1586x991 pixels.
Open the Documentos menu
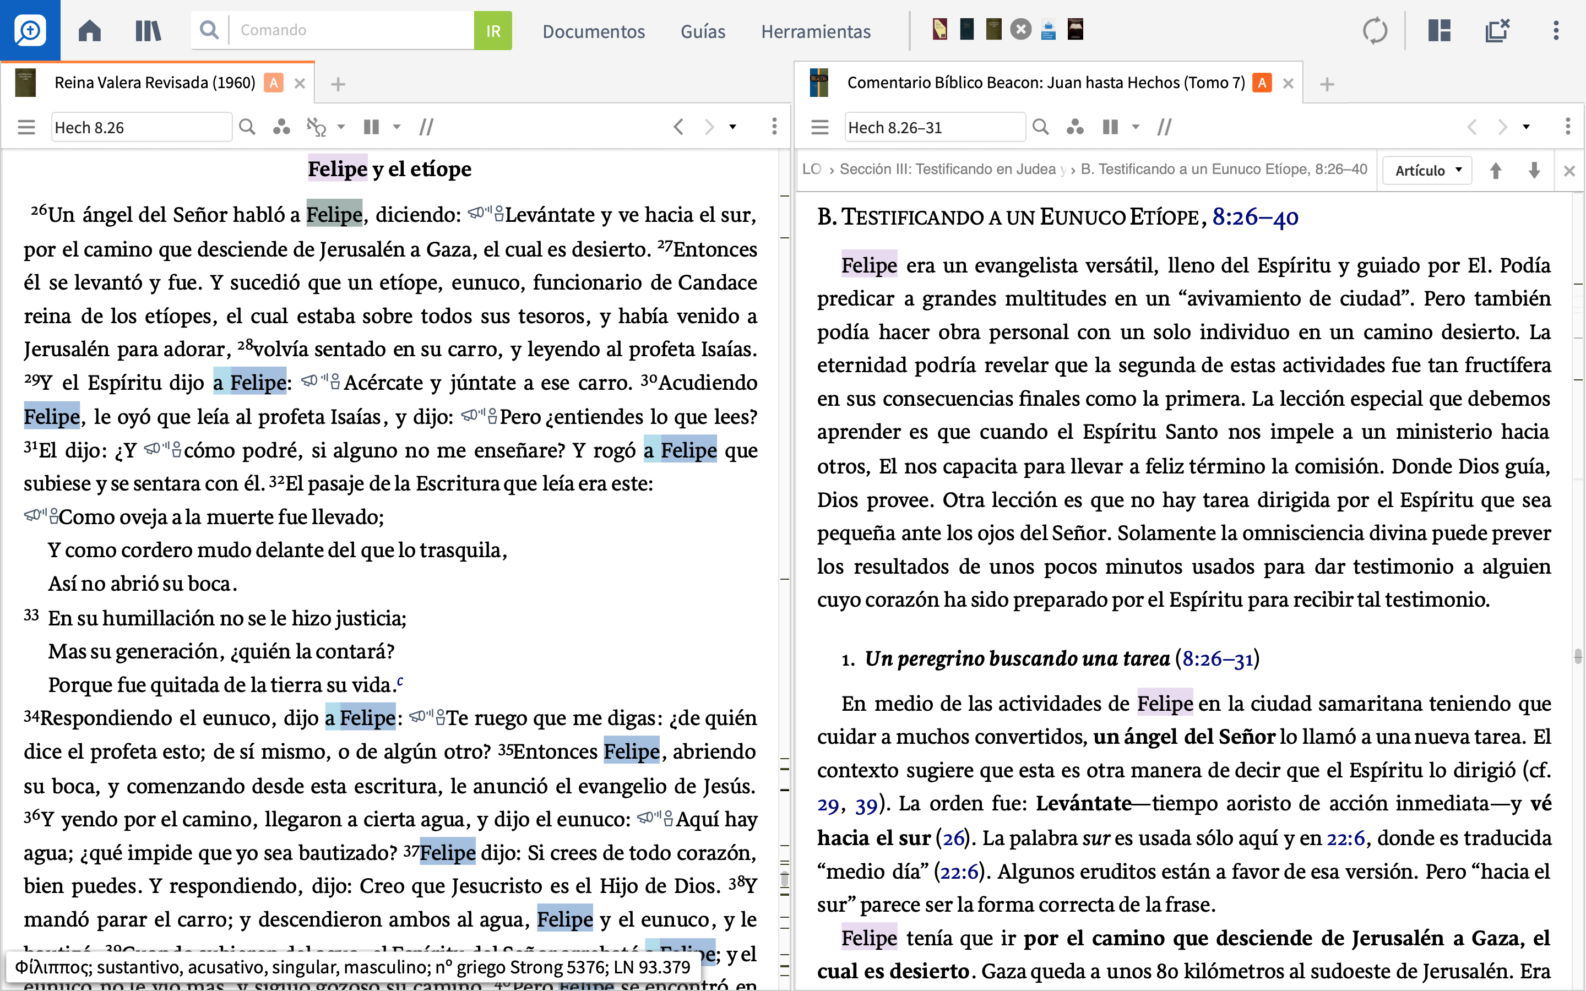(593, 31)
